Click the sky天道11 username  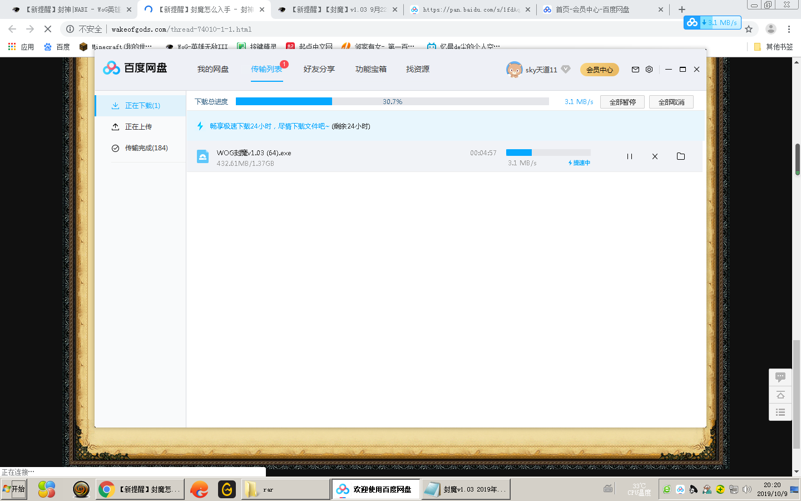pyautogui.click(x=541, y=70)
